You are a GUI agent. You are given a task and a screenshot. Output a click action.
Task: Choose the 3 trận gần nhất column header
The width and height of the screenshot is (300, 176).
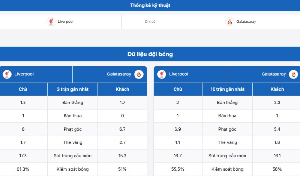(x=73, y=89)
